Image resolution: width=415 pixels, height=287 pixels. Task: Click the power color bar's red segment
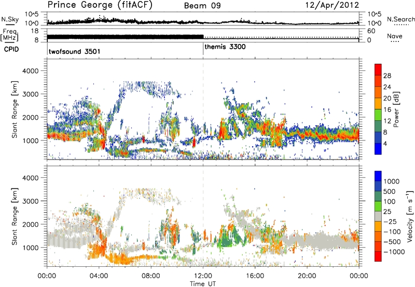tap(378, 70)
